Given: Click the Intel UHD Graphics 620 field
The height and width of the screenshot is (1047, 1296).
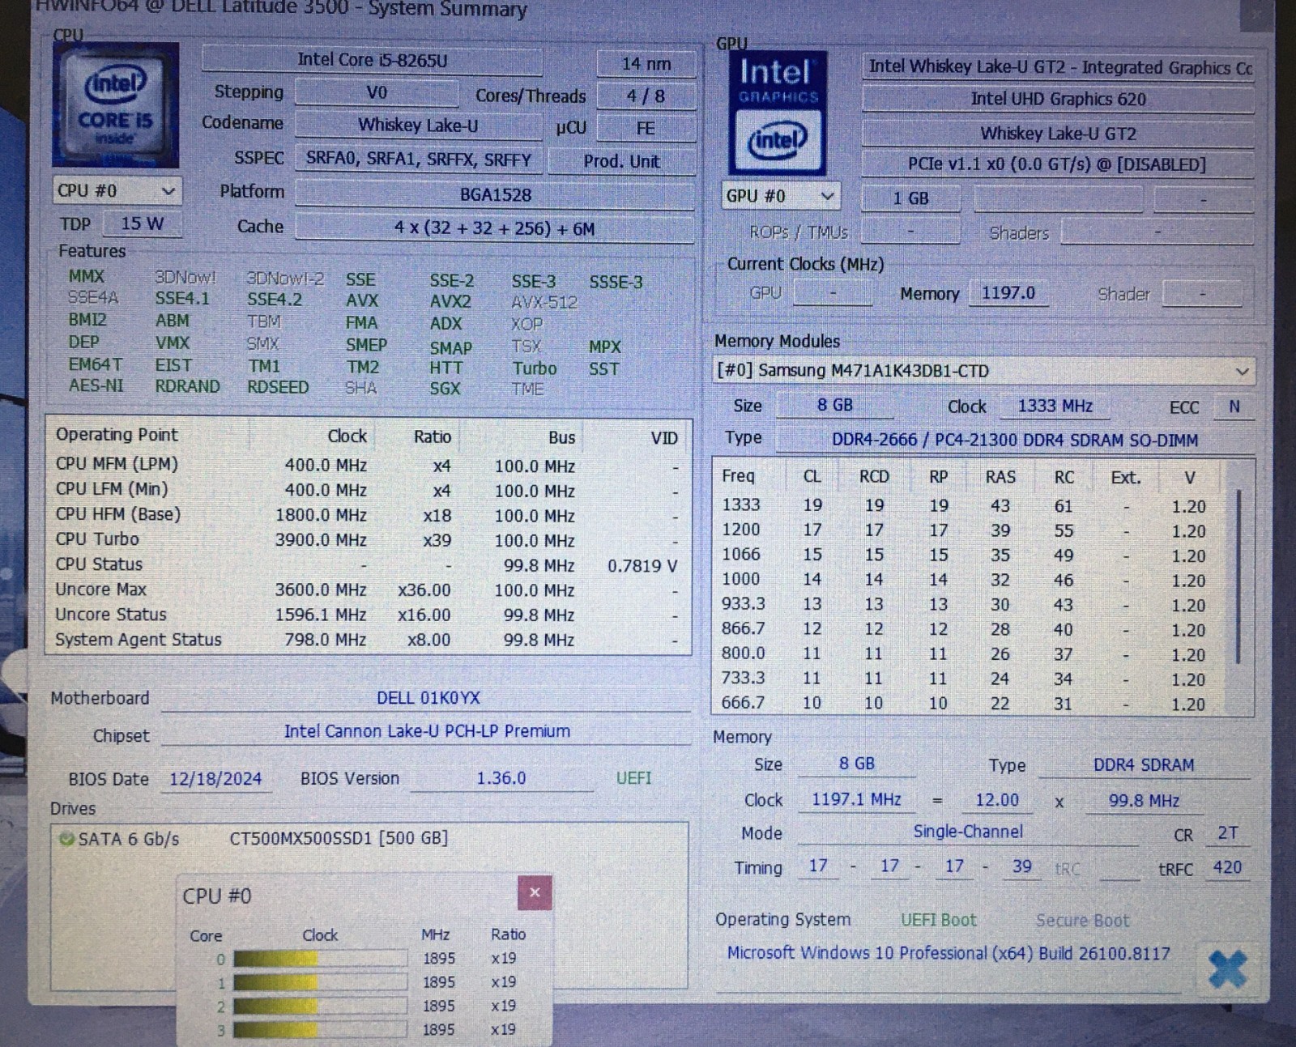Looking at the screenshot, I should pyautogui.click(x=1058, y=100).
